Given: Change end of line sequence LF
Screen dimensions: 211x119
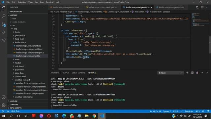Looking at the screenshot, I should click(x=181, y=111).
